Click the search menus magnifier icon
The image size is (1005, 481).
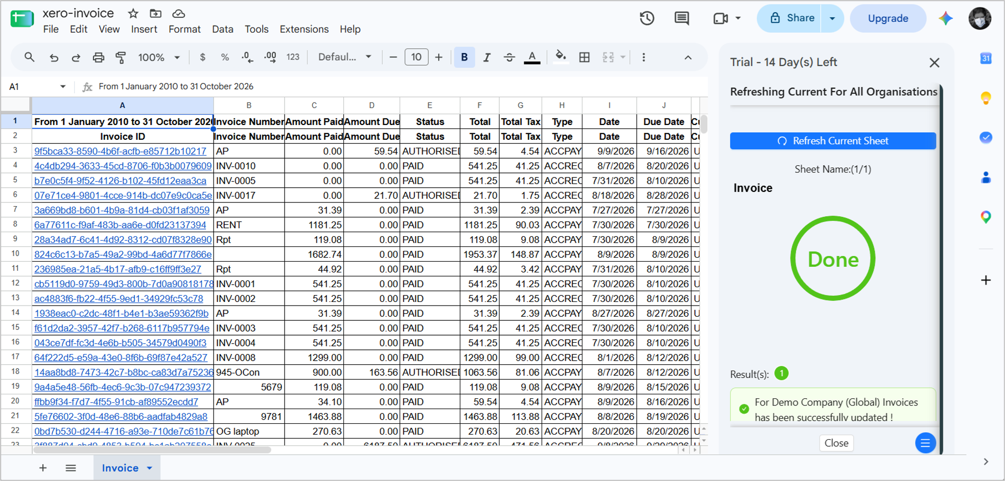pos(29,57)
